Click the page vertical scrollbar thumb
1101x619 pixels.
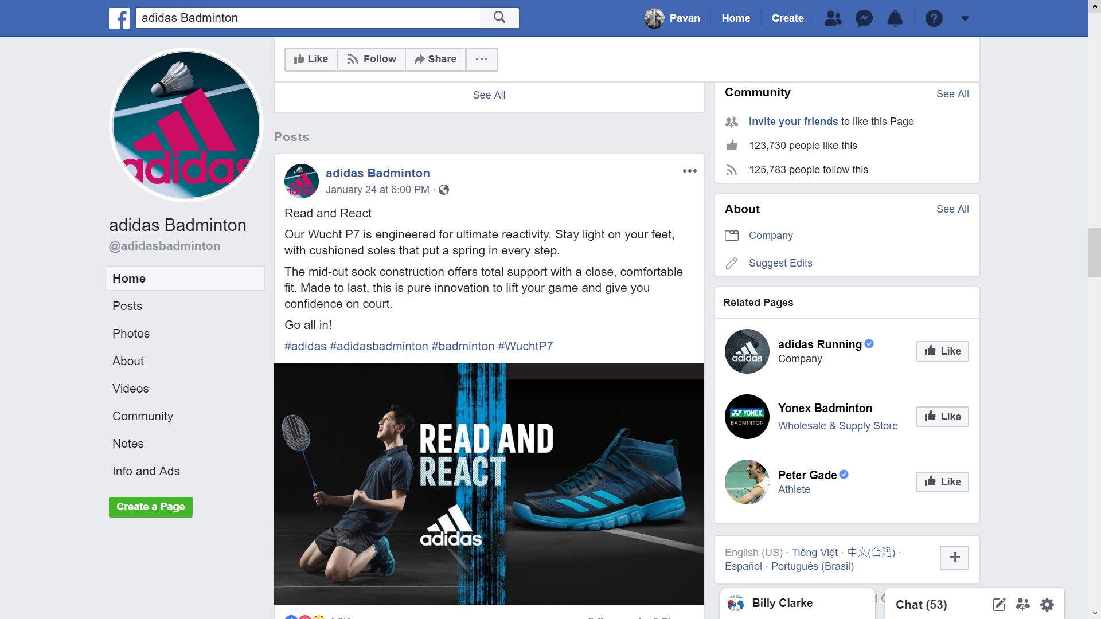pos(1094,252)
